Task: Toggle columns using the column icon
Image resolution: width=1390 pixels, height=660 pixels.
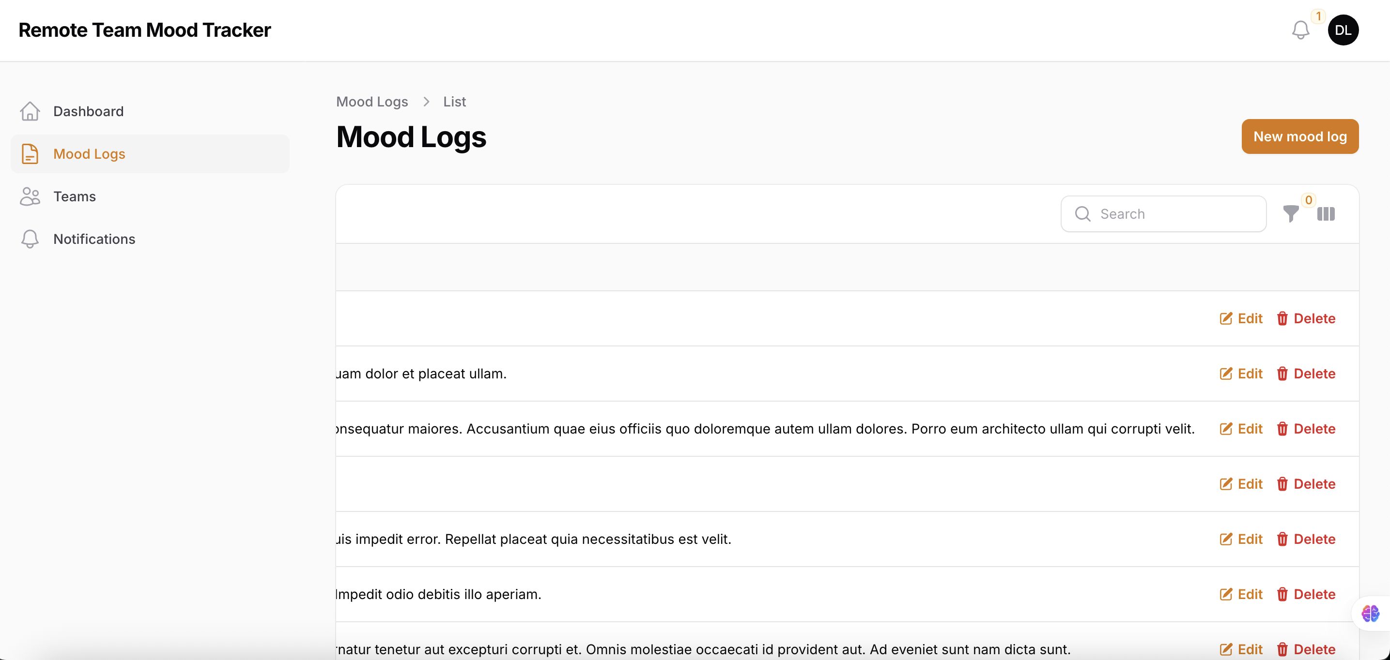Action: pos(1326,214)
